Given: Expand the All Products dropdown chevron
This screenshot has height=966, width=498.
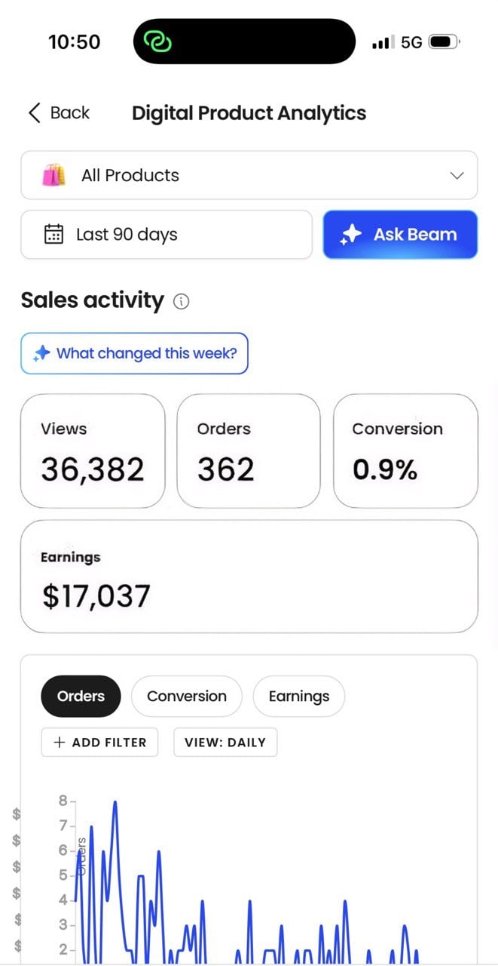Looking at the screenshot, I should [x=457, y=175].
